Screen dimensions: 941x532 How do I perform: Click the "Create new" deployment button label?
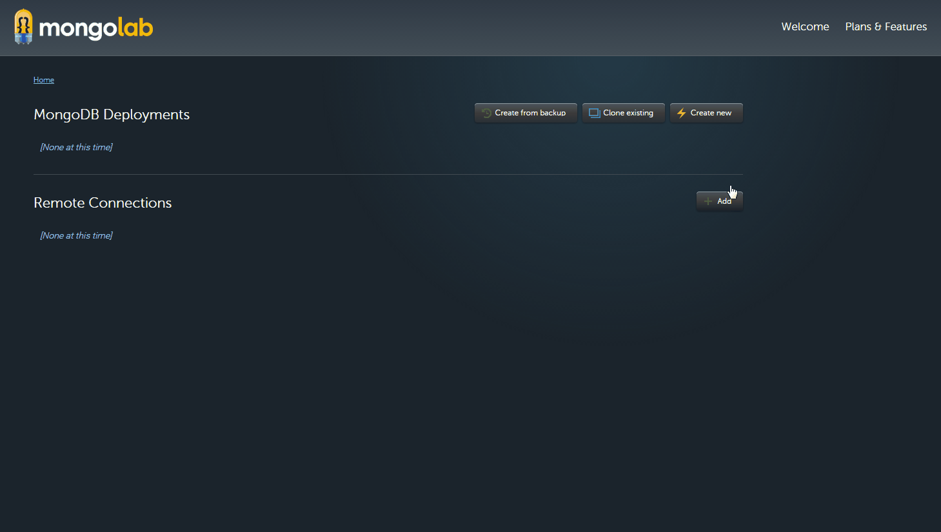click(x=711, y=113)
